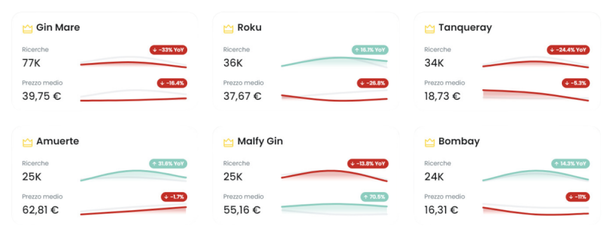614x235 pixels.
Task: Select Tanqueray's -24.4% YoY badge
Action: (568, 50)
